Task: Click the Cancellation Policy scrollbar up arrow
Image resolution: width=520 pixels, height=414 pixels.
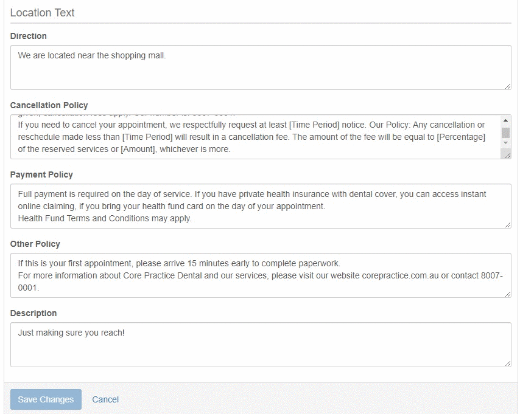Action: click(505, 120)
